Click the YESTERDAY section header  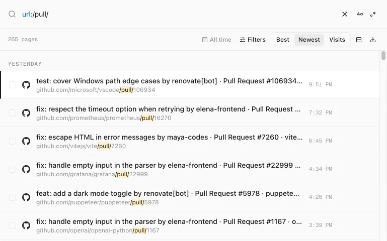coord(25,64)
